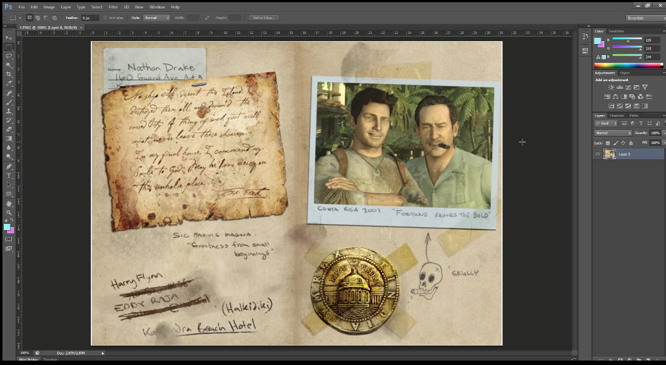Toggle lock all for layer
The width and height of the screenshot is (666, 365).
[631, 143]
